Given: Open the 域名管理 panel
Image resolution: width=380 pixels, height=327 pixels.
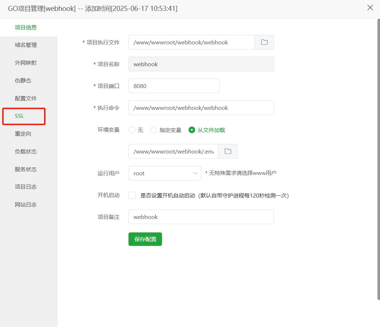Looking at the screenshot, I should [x=25, y=45].
